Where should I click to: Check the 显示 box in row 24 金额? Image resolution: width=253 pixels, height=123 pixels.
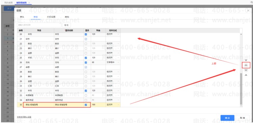[86, 53]
